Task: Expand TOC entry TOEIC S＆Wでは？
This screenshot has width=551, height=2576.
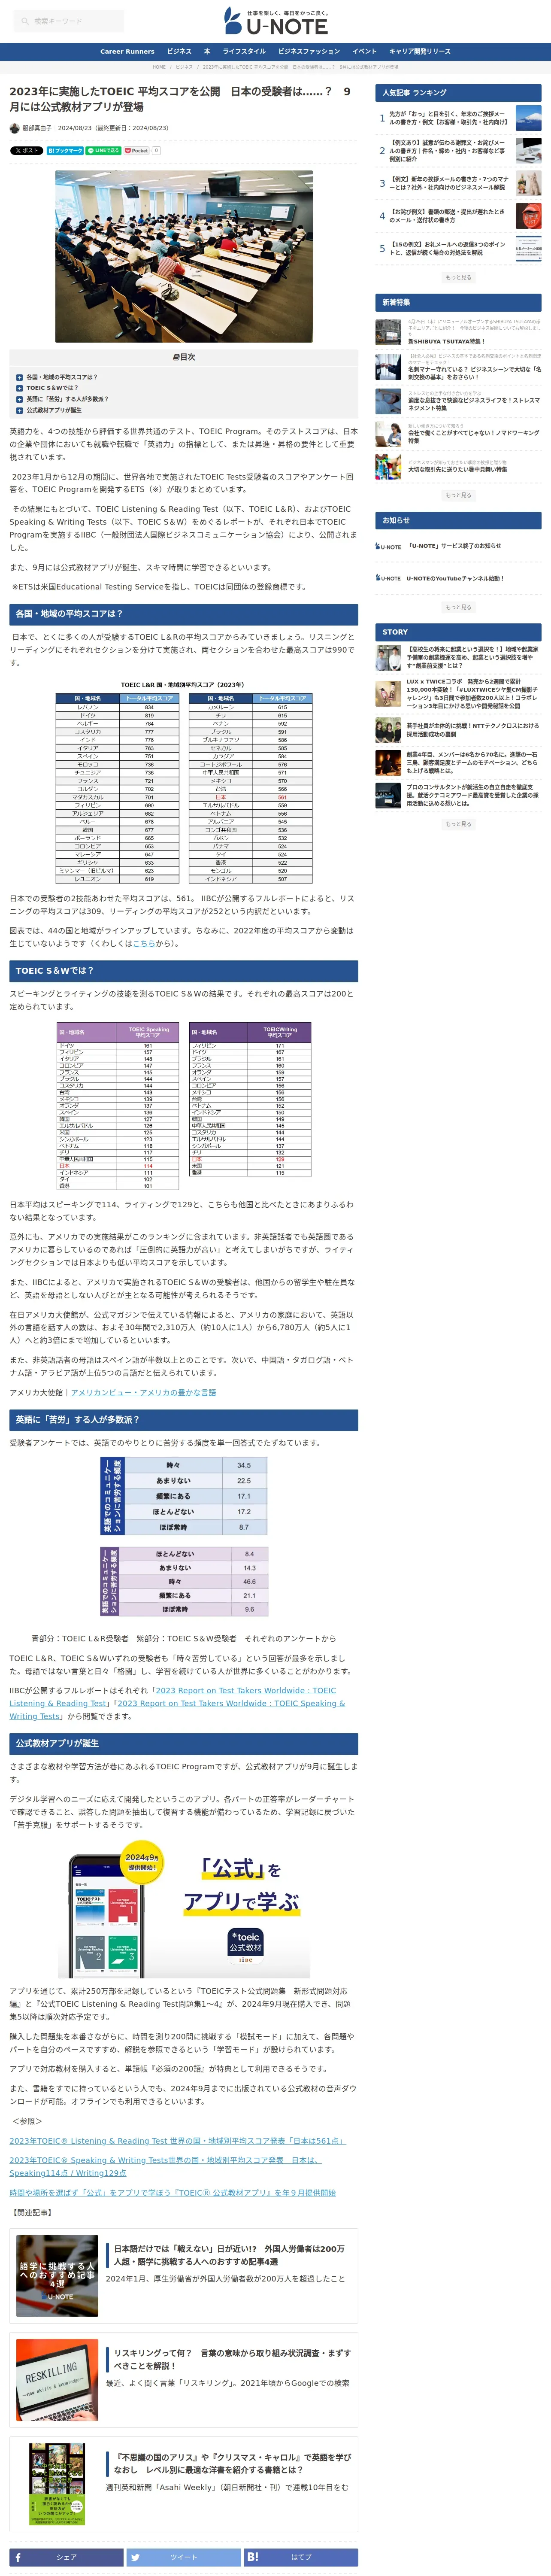Action: point(51,388)
